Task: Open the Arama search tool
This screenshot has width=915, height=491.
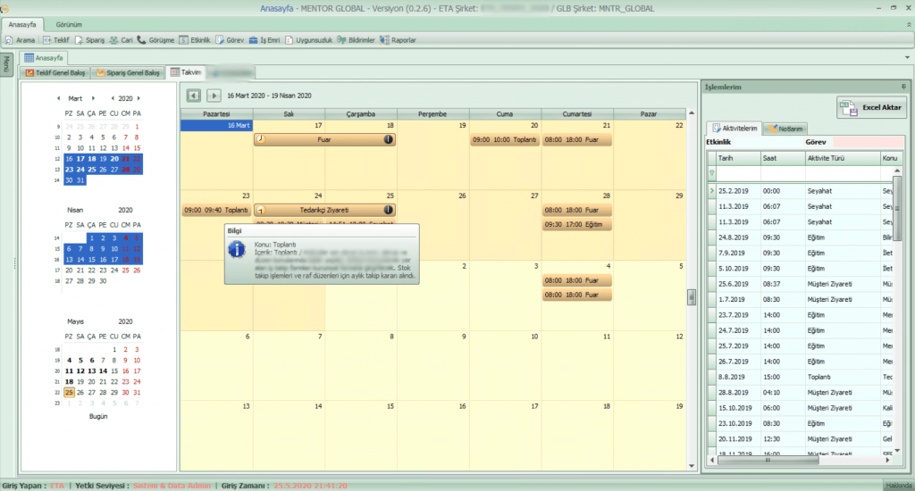Action: pyautogui.click(x=20, y=40)
